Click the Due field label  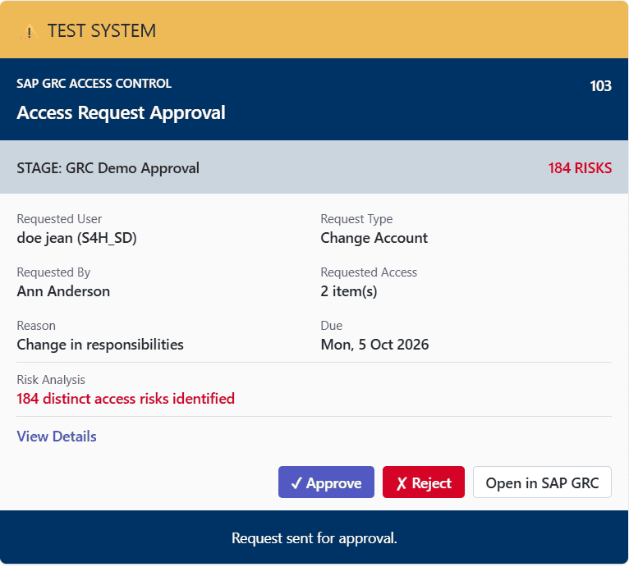pos(332,326)
